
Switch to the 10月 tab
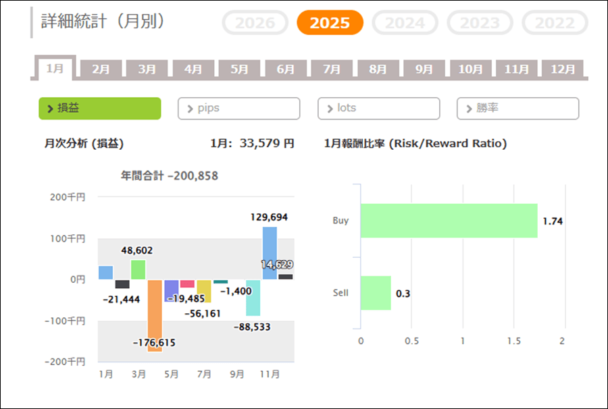[470, 70]
